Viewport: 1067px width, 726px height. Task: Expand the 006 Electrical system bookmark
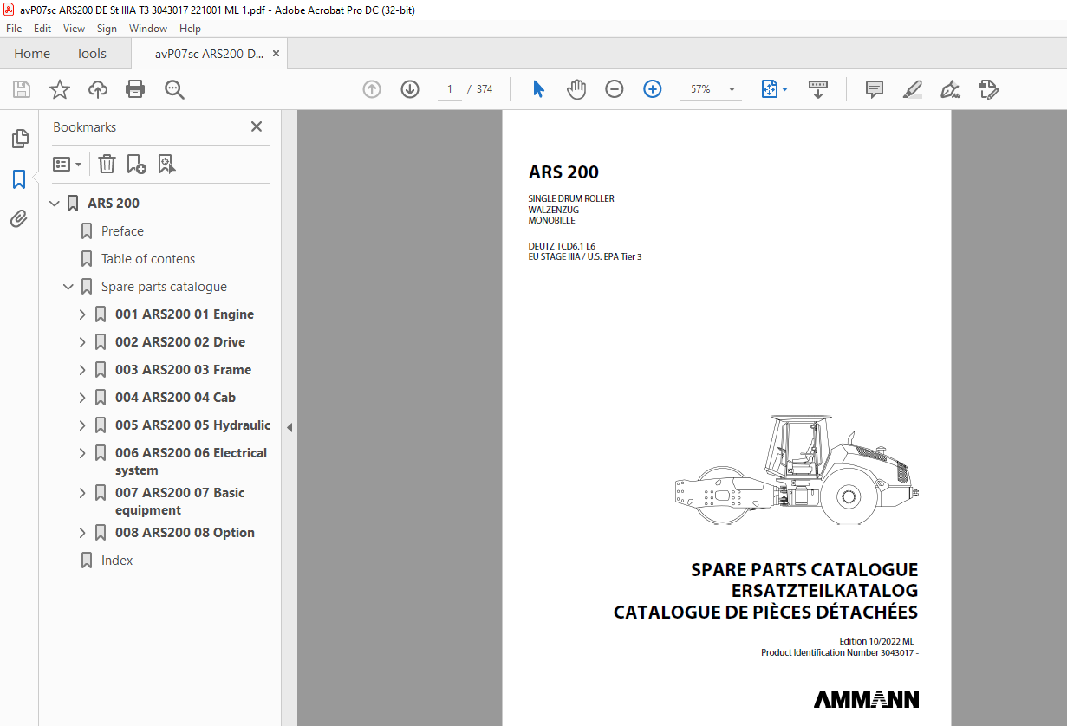82,453
